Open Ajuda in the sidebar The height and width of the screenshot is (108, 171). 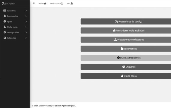tap(15, 22)
